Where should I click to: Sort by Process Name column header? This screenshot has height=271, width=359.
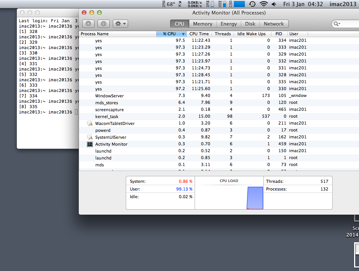(118, 34)
